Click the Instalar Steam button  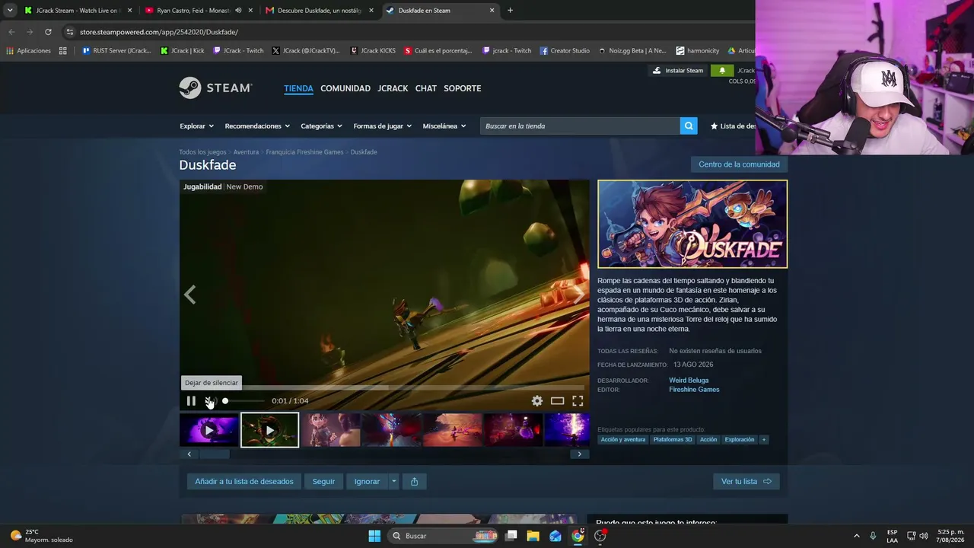678,71
